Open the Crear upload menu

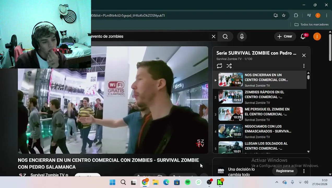click(x=285, y=37)
